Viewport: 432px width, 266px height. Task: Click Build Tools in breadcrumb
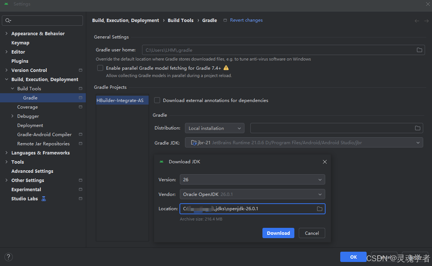[x=181, y=21]
